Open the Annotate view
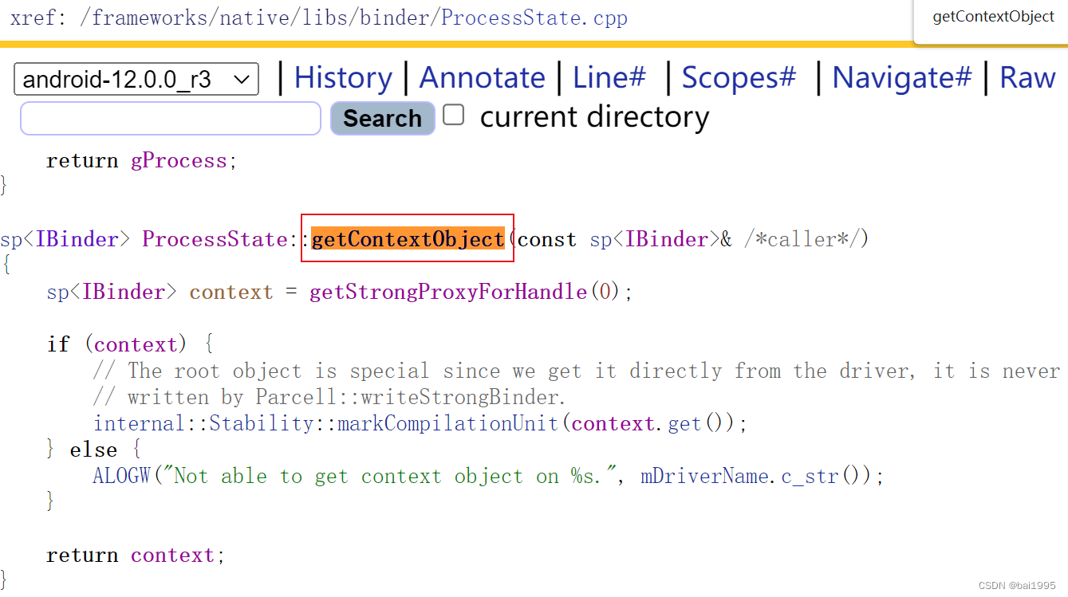The width and height of the screenshot is (1068, 597). [x=482, y=77]
